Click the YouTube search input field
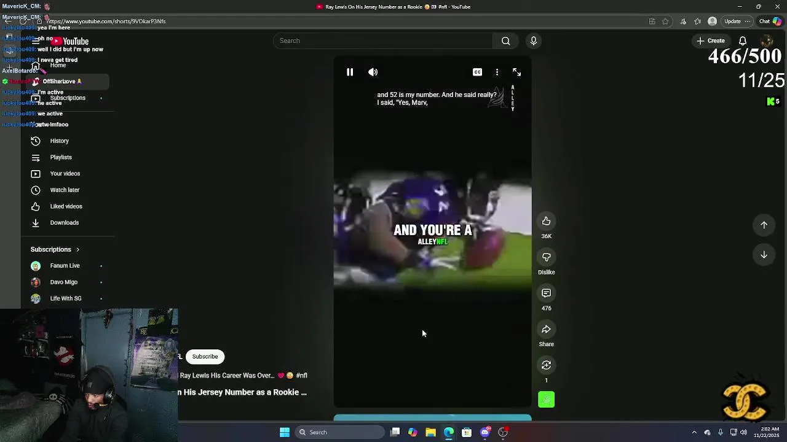Screen dimensions: 787x442 tap(383, 41)
